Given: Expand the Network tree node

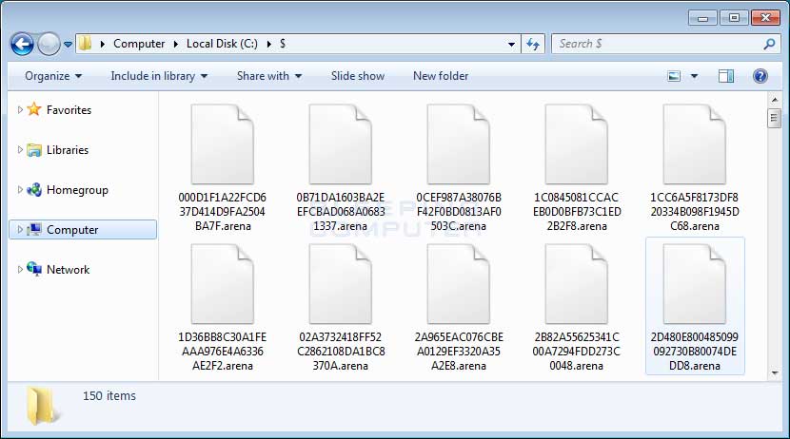Looking at the screenshot, I should (20, 270).
